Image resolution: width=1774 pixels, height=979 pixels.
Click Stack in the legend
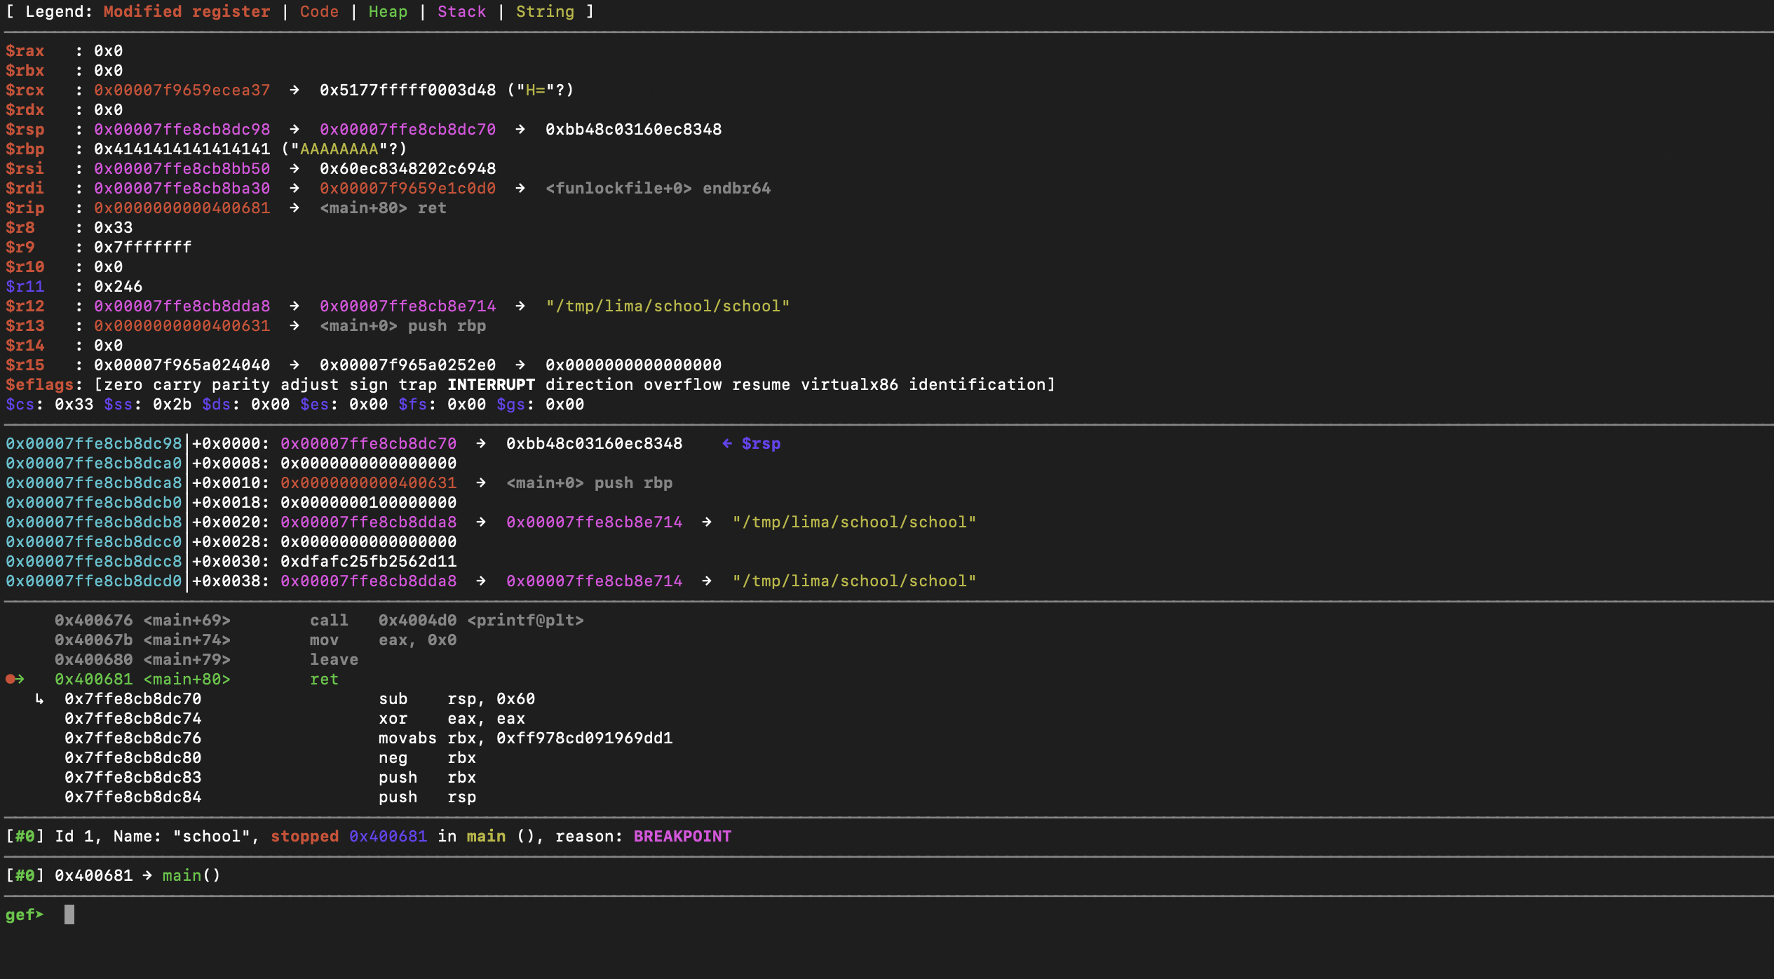click(461, 12)
